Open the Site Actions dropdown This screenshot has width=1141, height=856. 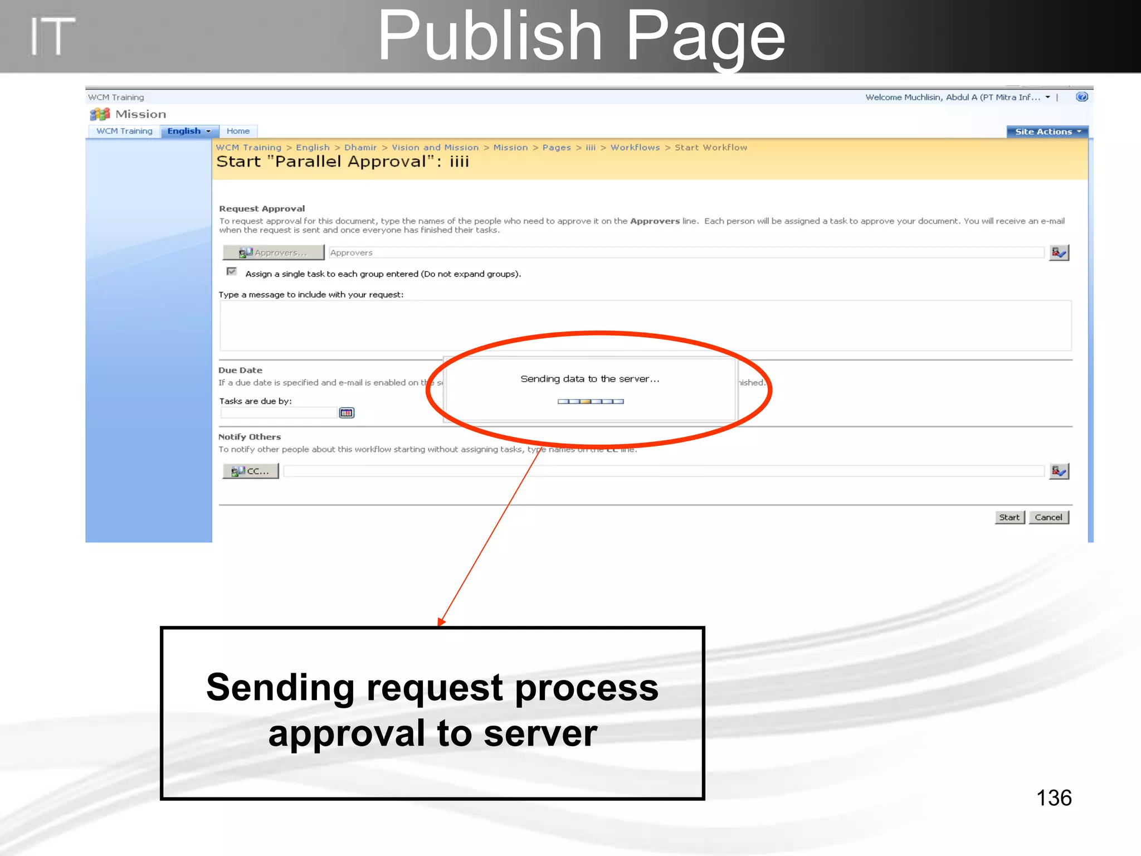[1047, 132]
